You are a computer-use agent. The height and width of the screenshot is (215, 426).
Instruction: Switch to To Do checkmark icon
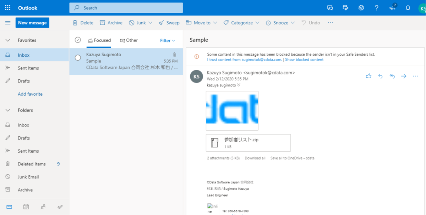point(60,207)
